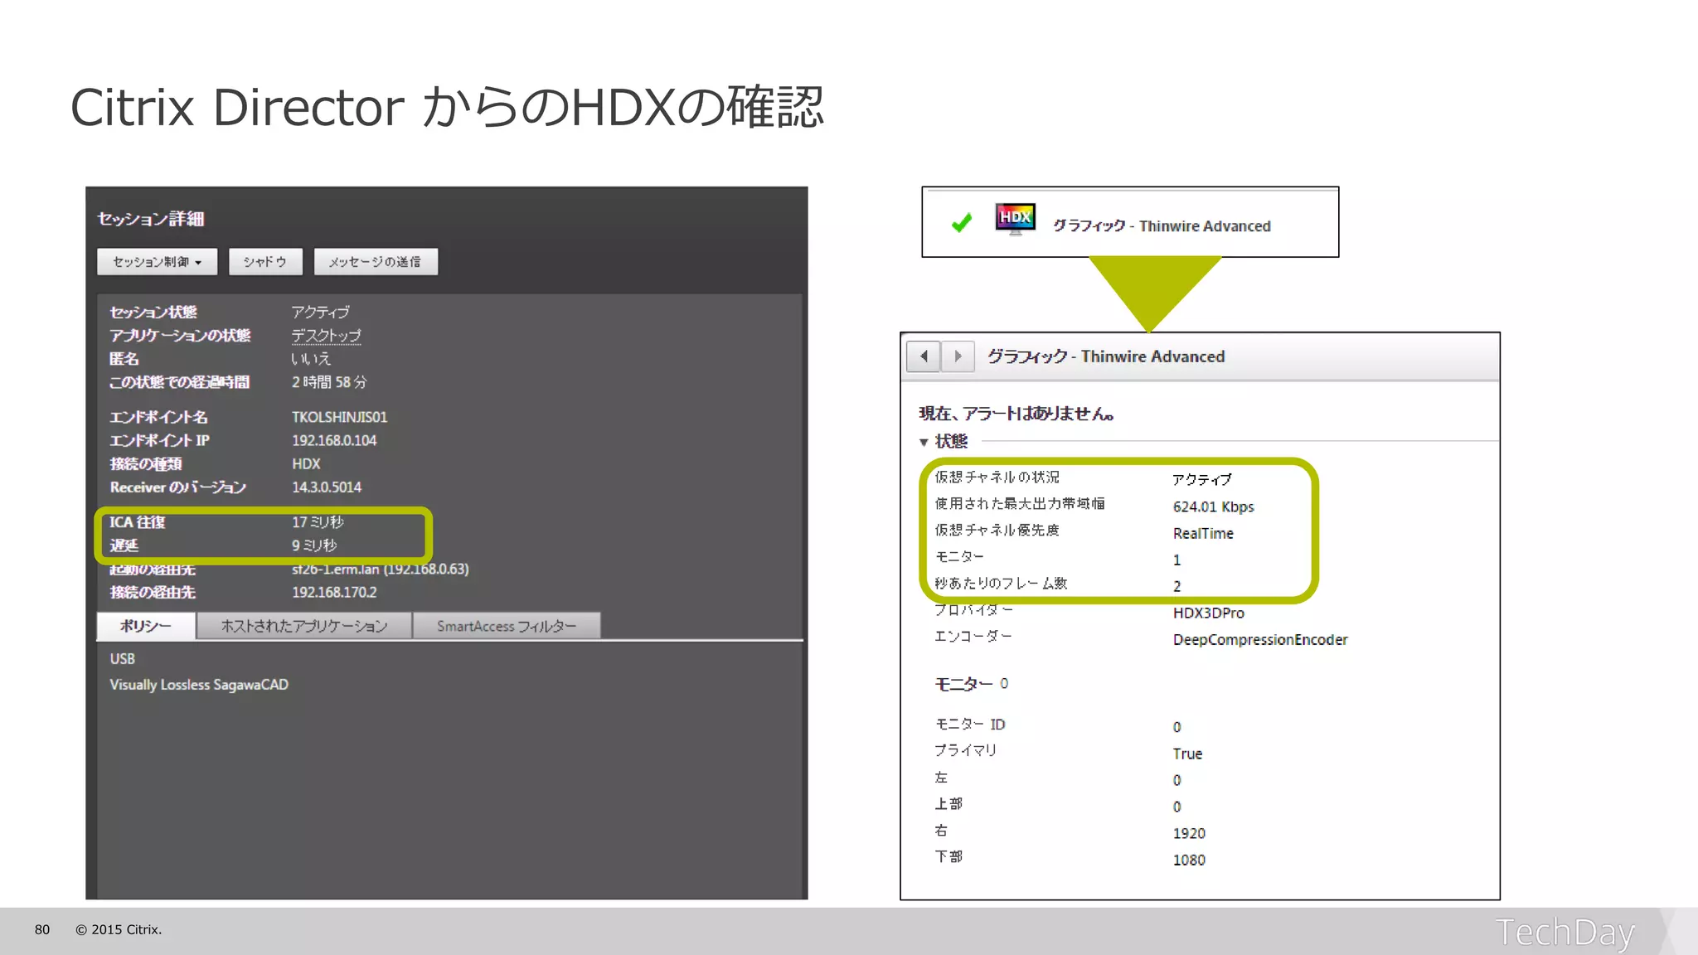Click the モニター 0 heading
Image resolution: width=1698 pixels, height=955 pixels.
(972, 684)
